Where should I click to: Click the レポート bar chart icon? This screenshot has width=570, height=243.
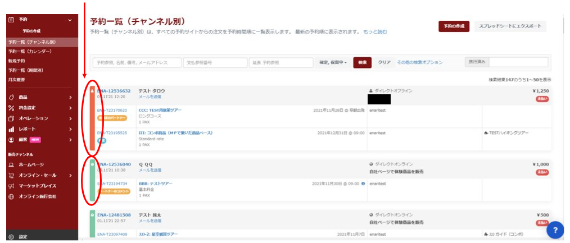pos(11,129)
